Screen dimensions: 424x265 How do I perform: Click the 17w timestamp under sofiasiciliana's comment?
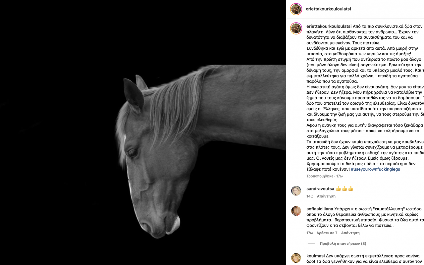click(310, 233)
